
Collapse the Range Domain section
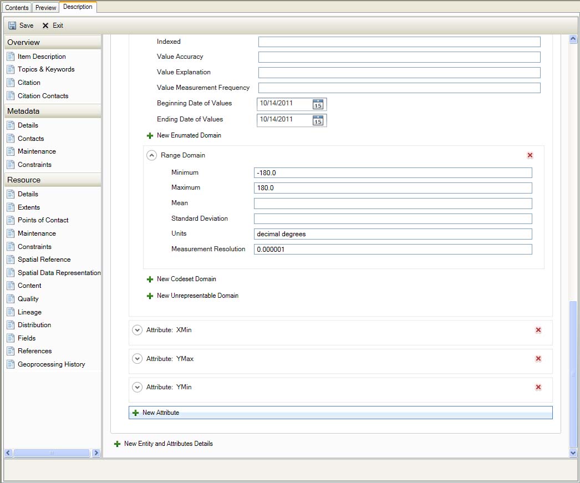coord(151,156)
